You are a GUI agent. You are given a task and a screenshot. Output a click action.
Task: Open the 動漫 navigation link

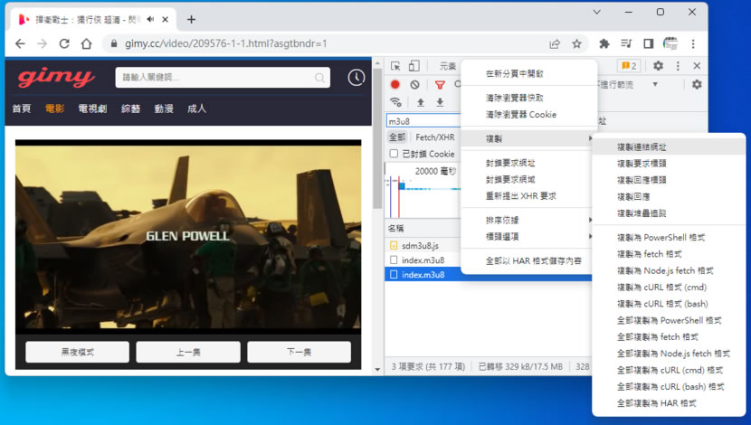click(x=164, y=109)
